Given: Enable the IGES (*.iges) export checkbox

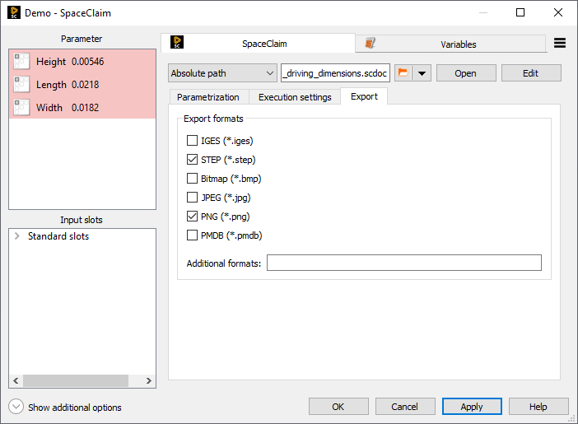Looking at the screenshot, I should click(x=192, y=141).
